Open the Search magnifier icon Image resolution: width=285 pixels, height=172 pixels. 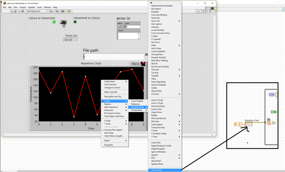[198, 11]
